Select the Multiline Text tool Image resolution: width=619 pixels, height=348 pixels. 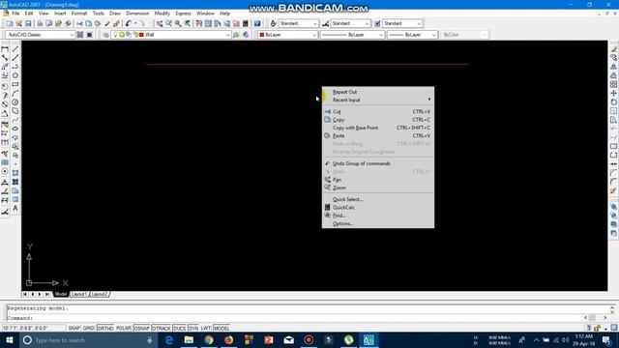point(15,209)
